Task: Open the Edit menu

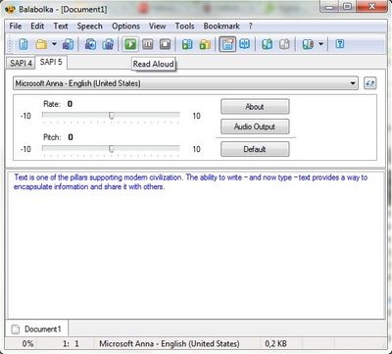Action: click(x=37, y=26)
